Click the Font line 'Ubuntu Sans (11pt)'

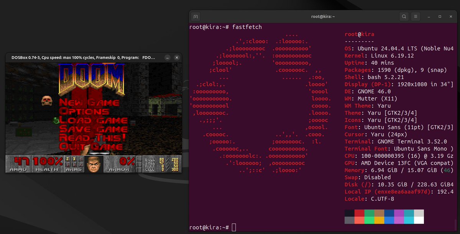(x=399, y=127)
